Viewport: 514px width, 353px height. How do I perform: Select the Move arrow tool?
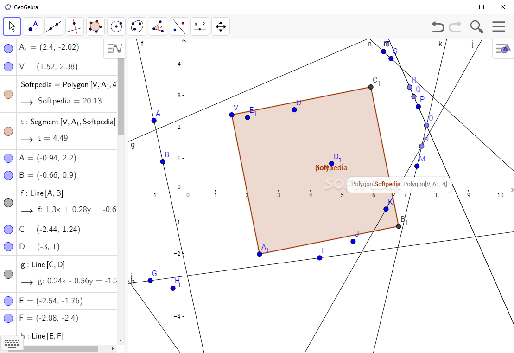pos(12,26)
